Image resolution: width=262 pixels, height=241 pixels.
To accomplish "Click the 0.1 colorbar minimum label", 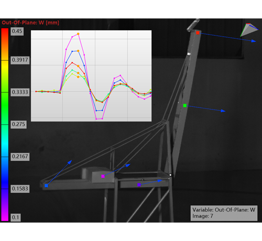I will coord(16,217).
